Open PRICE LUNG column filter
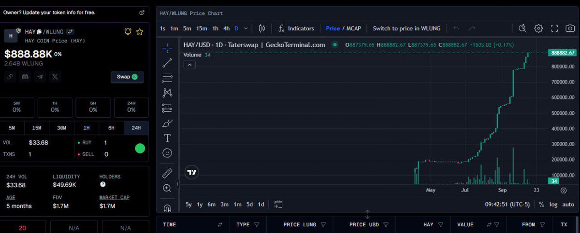580x233 pixels. click(x=323, y=224)
